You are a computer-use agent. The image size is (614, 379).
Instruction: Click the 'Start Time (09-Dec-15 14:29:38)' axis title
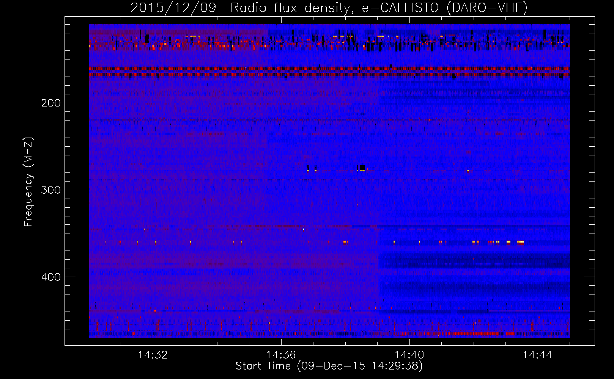click(x=329, y=366)
